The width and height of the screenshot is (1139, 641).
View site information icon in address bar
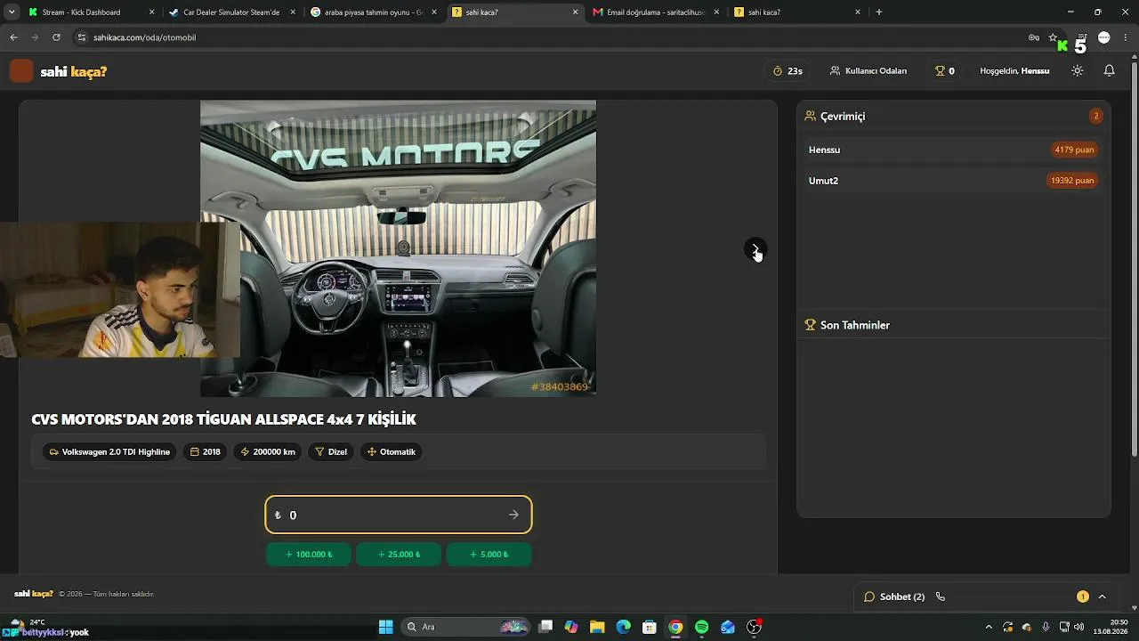(x=82, y=37)
